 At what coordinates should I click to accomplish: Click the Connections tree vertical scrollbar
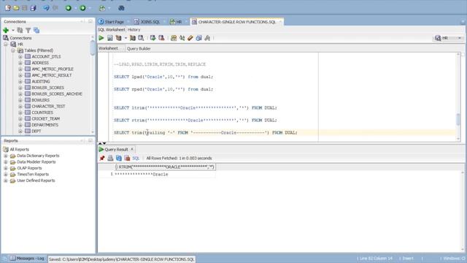93,47
